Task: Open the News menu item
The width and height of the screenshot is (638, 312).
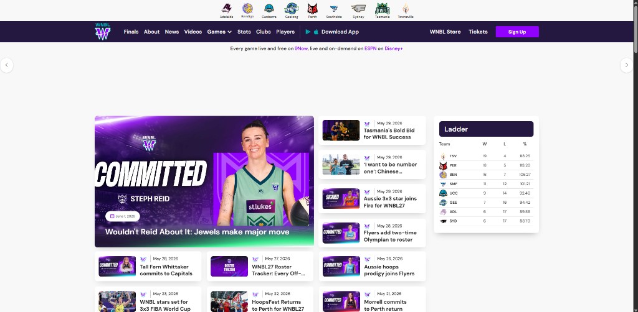Action: coord(172,32)
